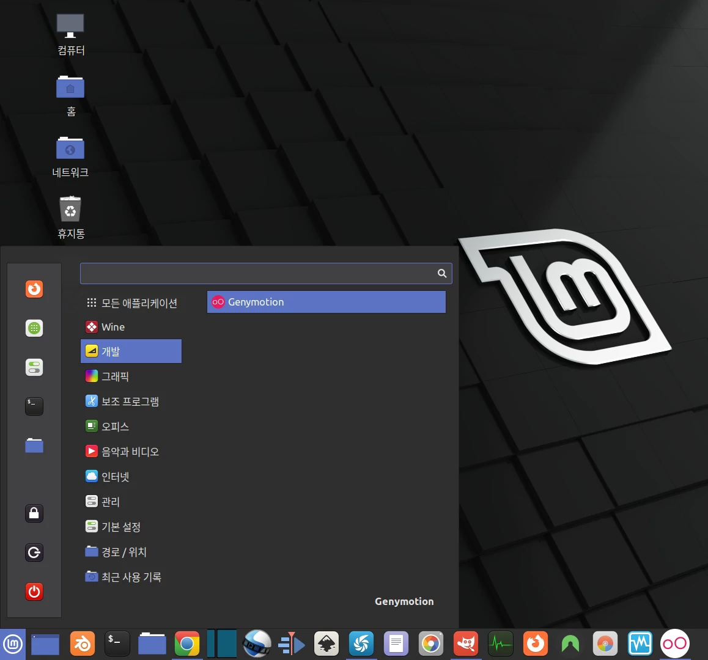Click the Linux Mint menu button in panel
The height and width of the screenshot is (660, 708).
(13, 644)
